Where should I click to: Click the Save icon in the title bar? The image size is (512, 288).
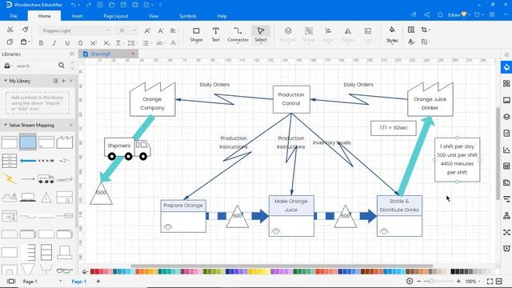pyautogui.click(x=123, y=5)
